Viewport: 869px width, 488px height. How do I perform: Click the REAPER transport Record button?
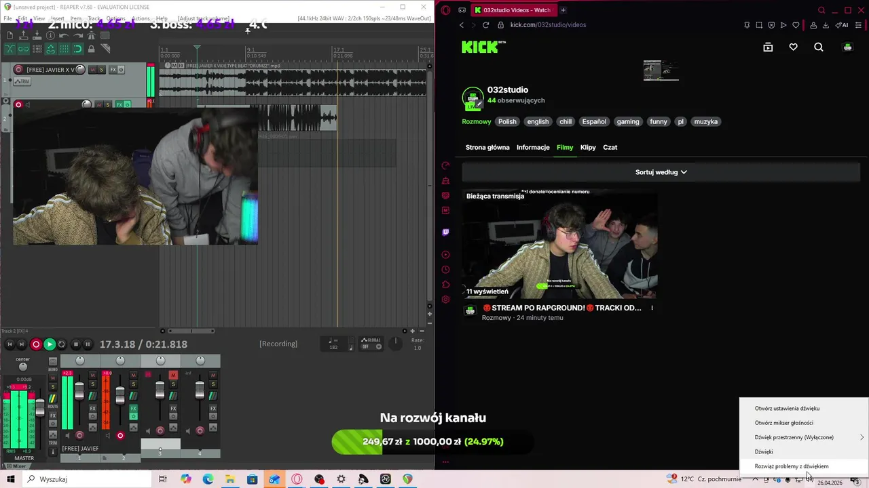(x=36, y=344)
